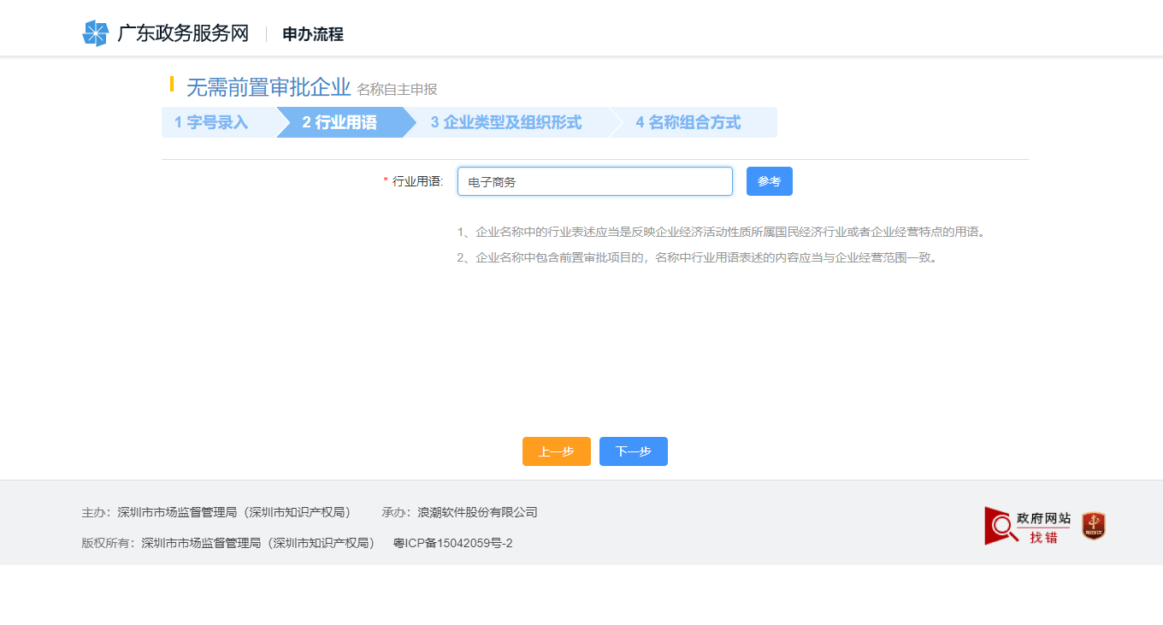The image size is (1163, 625).
Task: Select the 电子商务 text in the field
Action: 487,181
